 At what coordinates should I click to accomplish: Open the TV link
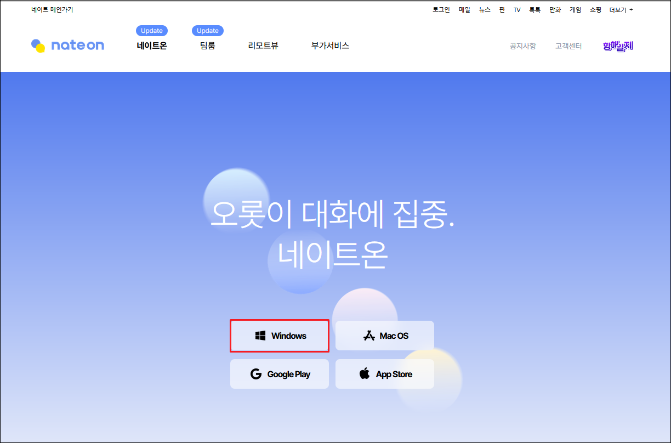[x=517, y=10]
